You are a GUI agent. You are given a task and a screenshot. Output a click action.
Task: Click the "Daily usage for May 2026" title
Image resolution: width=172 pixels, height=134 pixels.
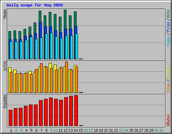[35, 5]
